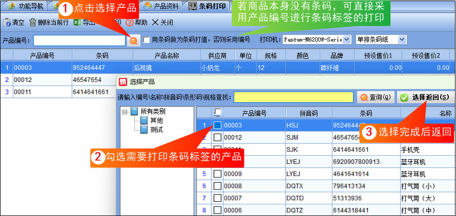Click the 选择返回(S) button
This screenshot has width=456, height=216.
pos(425,97)
